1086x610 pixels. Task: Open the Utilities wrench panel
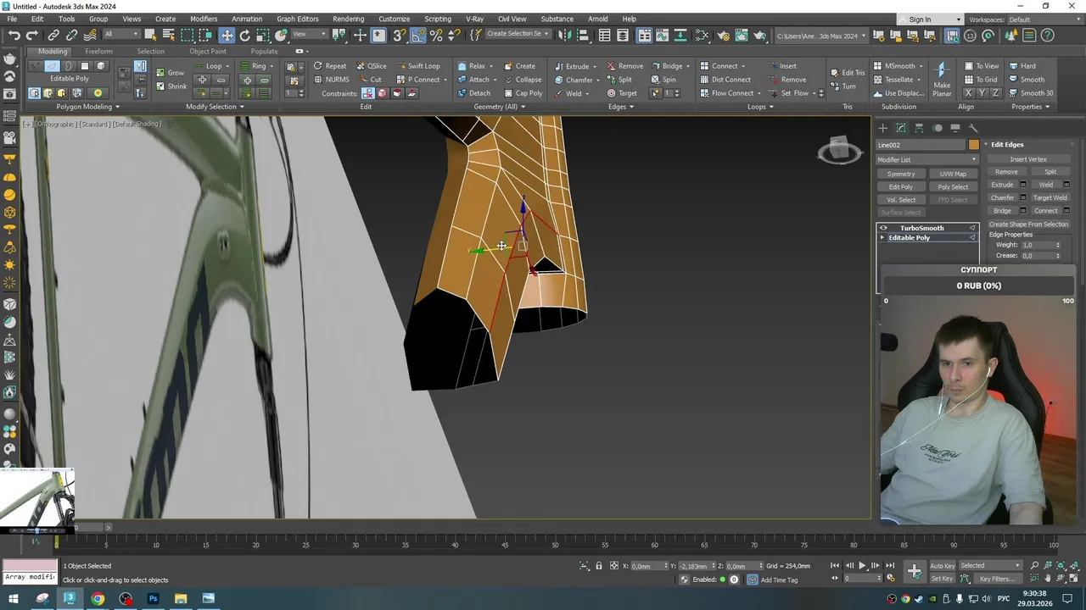pyautogui.click(x=973, y=128)
